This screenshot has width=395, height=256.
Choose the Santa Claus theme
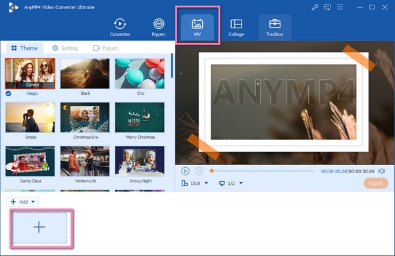pos(30,161)
